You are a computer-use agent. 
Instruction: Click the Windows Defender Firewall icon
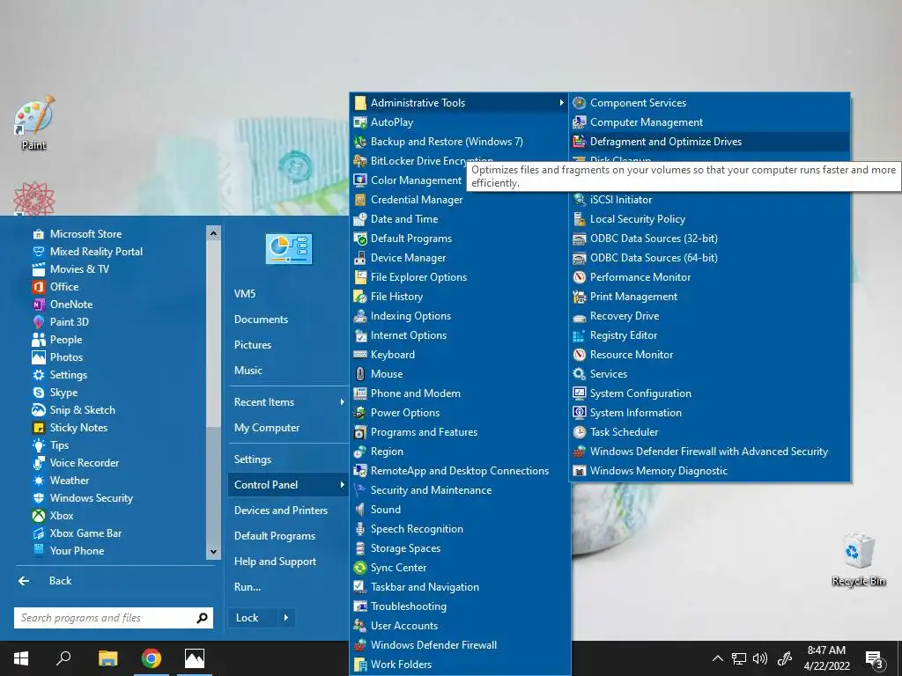tap(360, 645)
